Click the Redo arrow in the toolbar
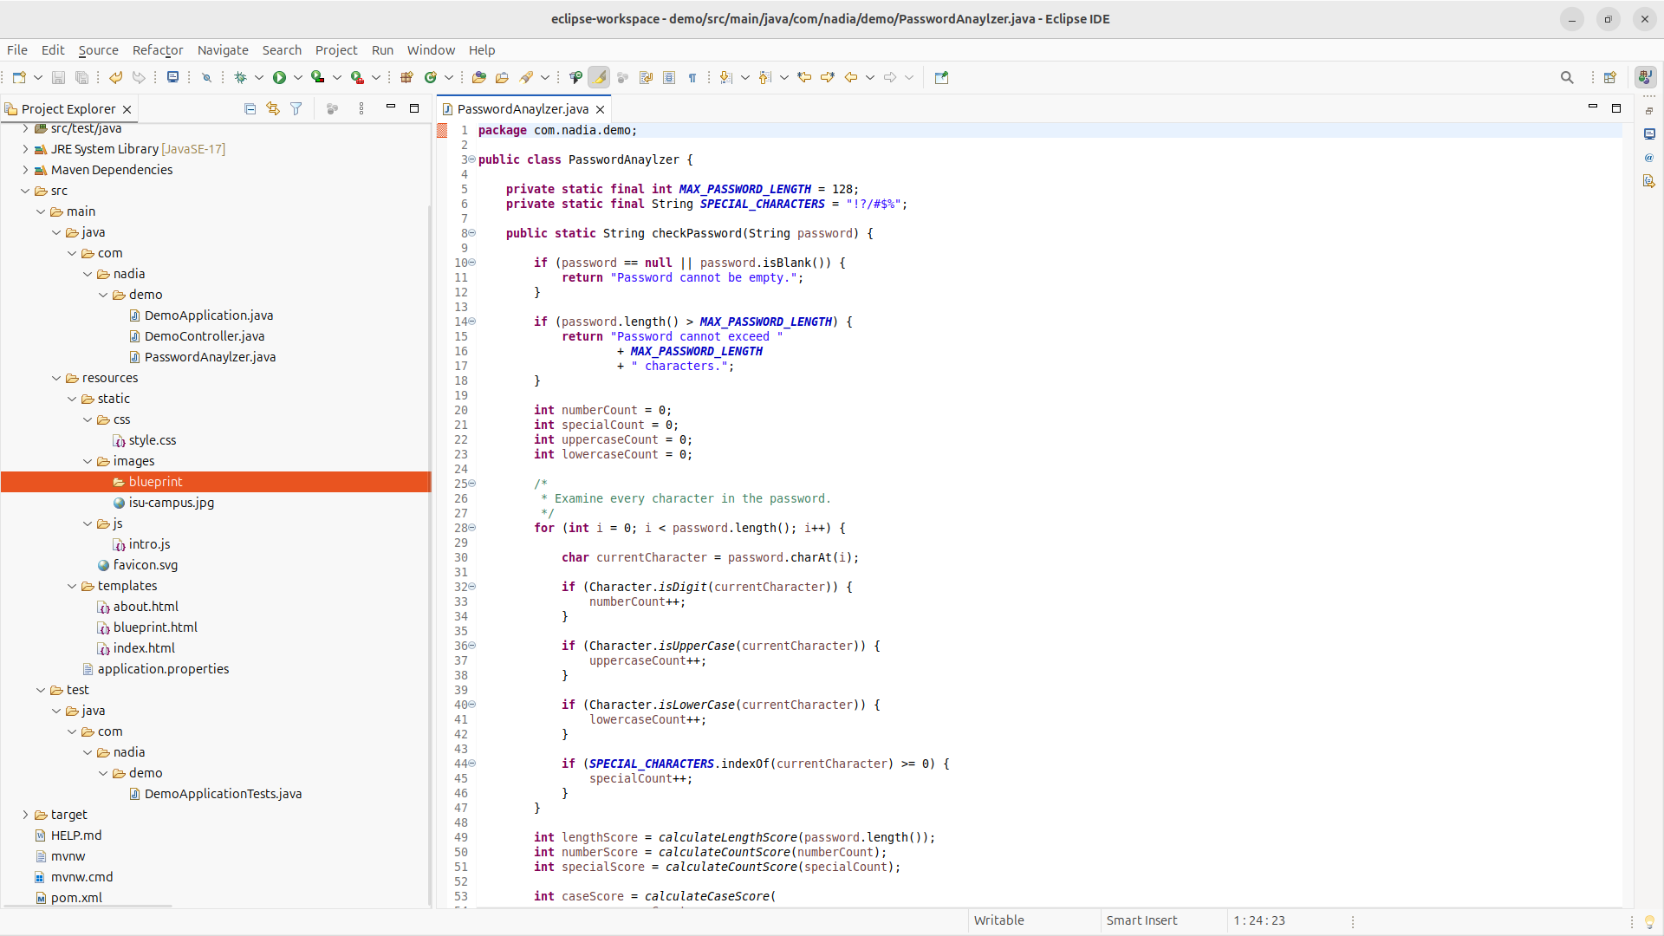Image resolution: width=1664 pixels, height=936 pixels. (139, 78)
